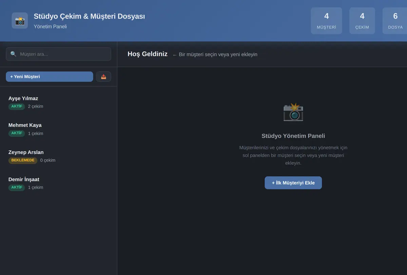Select customer Ayşe Yılmaz
This screenshot has width=407, height=275.
coord(58,102)
